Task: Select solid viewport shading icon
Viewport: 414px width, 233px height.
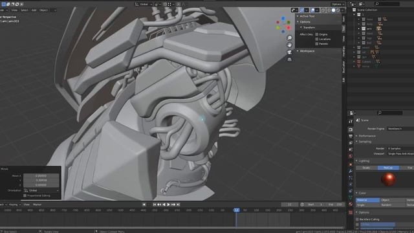Action: pos(334,10)
